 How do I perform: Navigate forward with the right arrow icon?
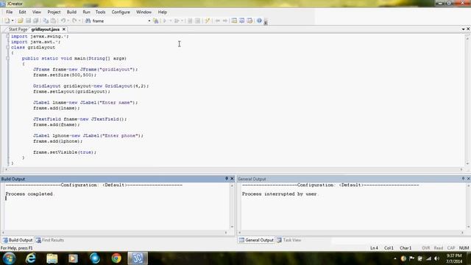pos(224,21)
